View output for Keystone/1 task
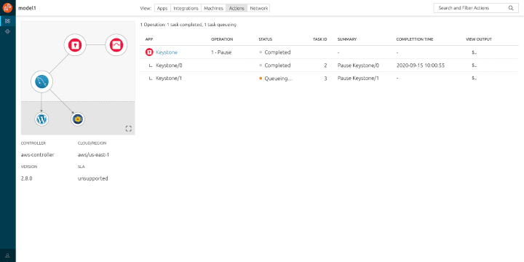524x262 pixels. [x=475, y=78]
